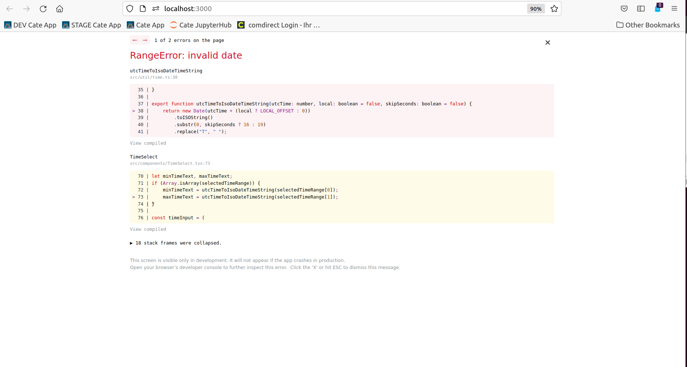Open the Firefox application menu
The image size is (687, 367).
click(674, 9)
